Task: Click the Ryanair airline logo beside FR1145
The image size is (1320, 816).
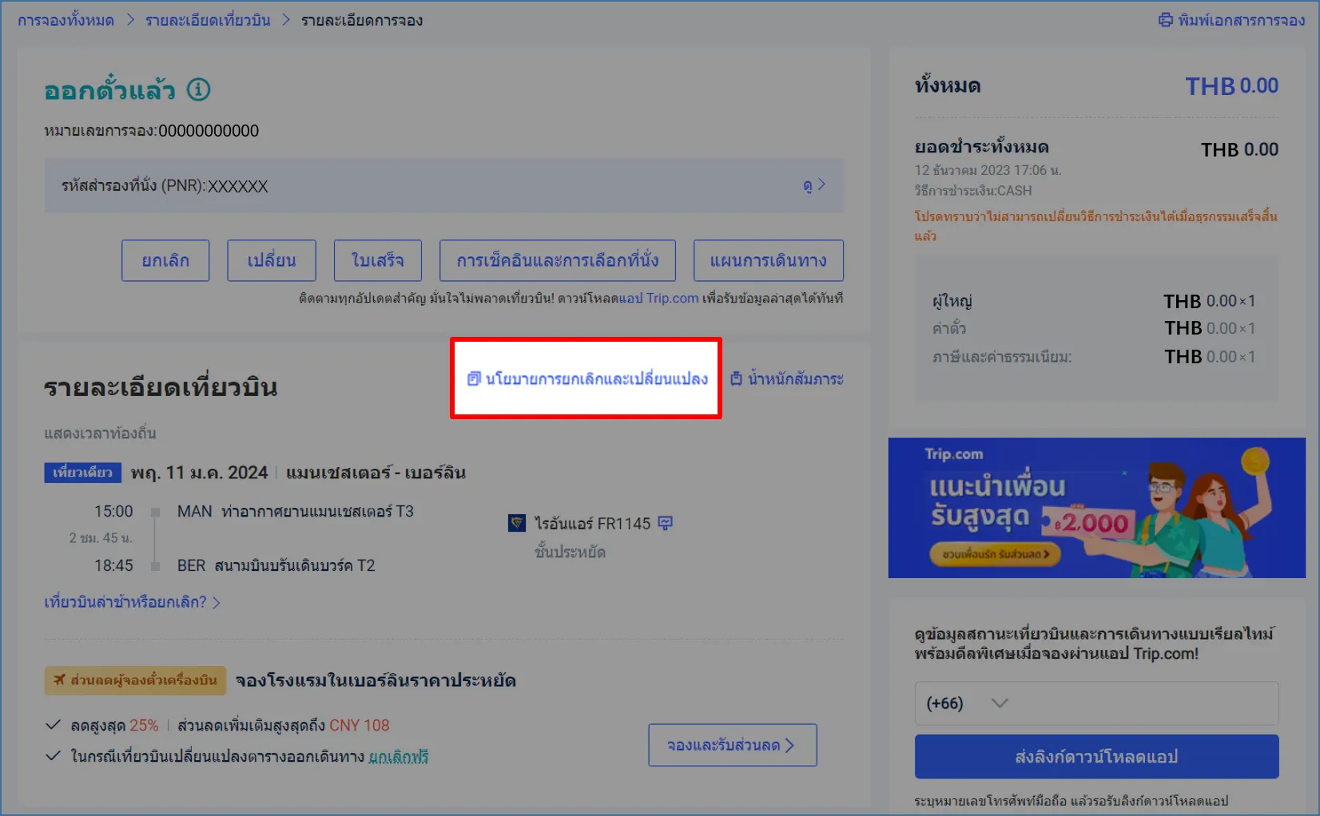Action: [x=518, y=523]
